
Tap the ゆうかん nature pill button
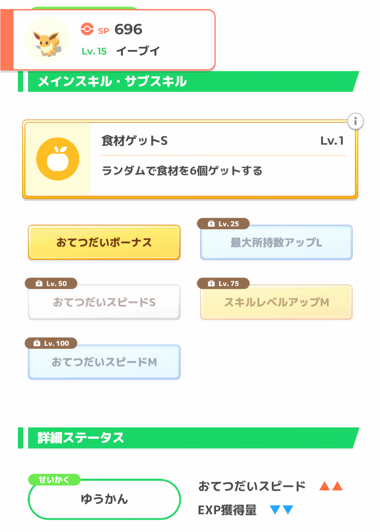[104, 499]
